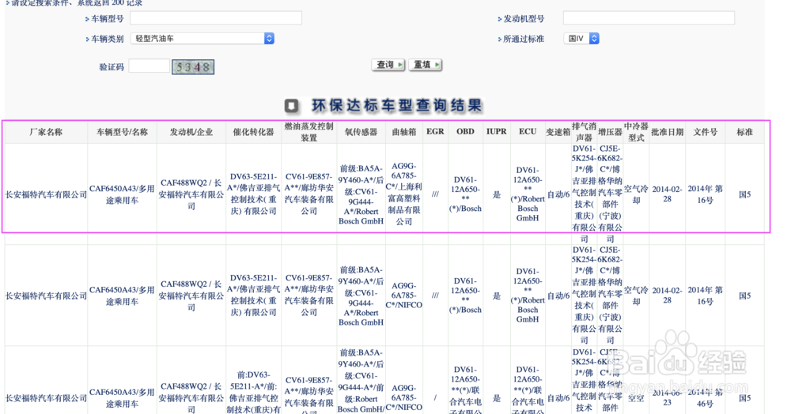Select the 文件号 column header

pyautogui.click(x=706, y=132)
